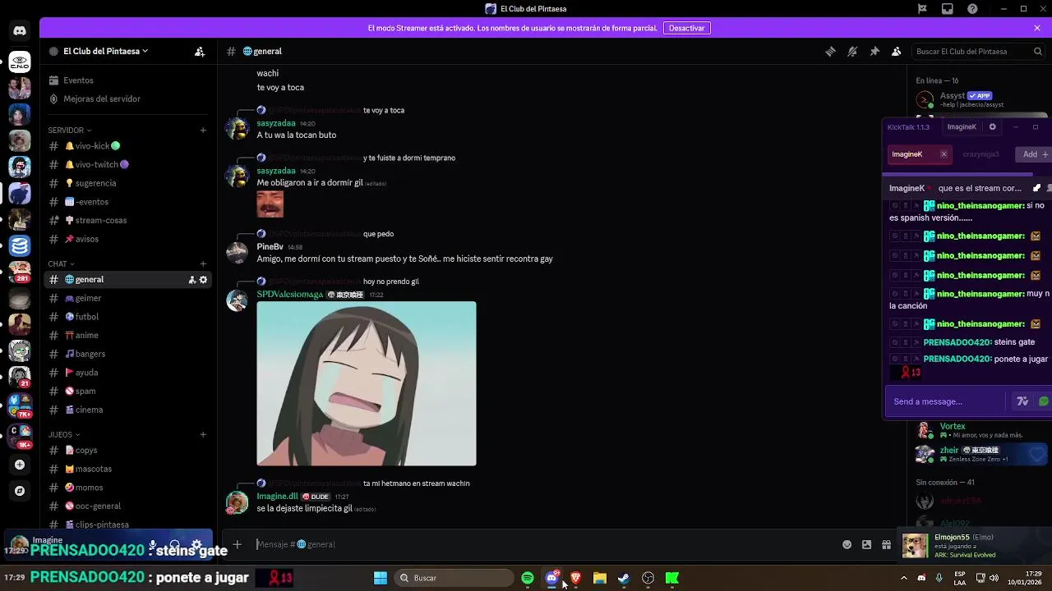The image size is (1052, 591).
Task: Open small image under sasyzadaa's message
Action: 270,204
